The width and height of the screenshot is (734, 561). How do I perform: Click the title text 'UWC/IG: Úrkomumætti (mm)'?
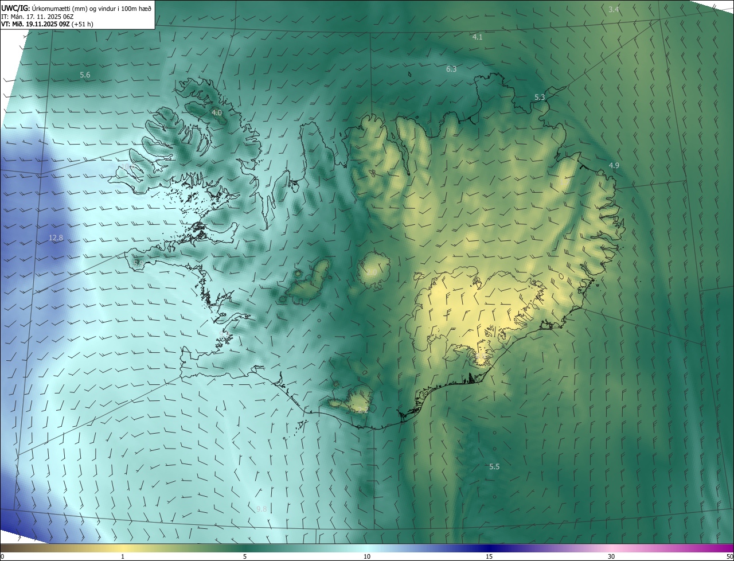pyautogui.click(x=44, y=8)
